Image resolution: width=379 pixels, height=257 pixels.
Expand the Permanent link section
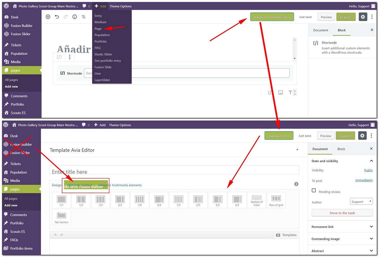pyautogui.click(x=371, y=227)
